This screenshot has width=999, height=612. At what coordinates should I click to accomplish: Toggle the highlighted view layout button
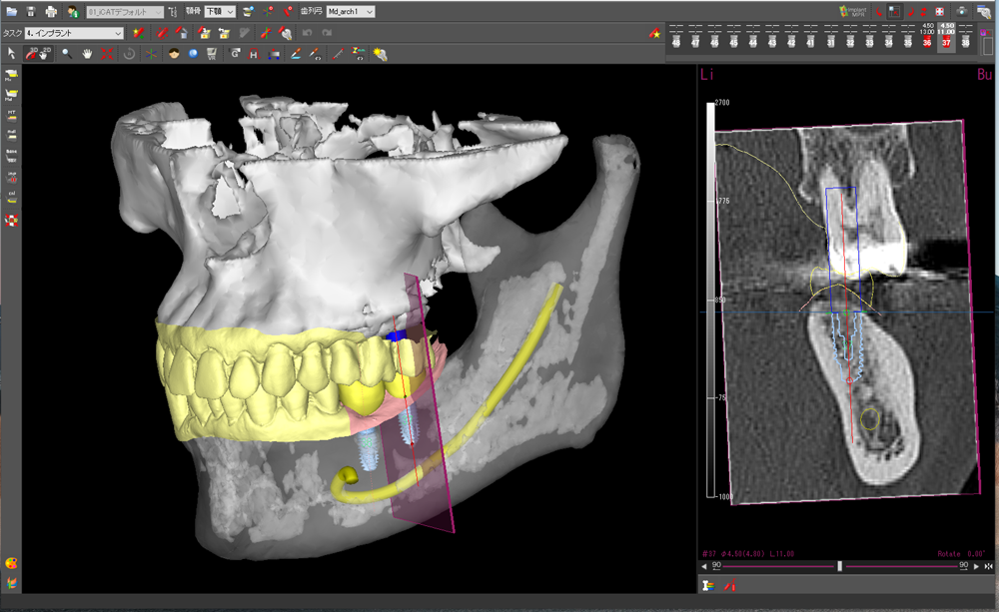pos(894,11)
